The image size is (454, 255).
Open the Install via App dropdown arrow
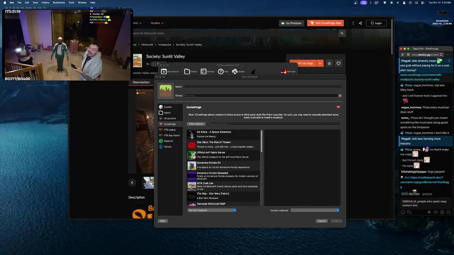[x=320, y=63]
